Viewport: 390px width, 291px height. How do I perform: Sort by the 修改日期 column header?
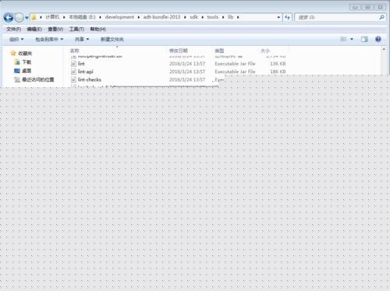[179, 51]
